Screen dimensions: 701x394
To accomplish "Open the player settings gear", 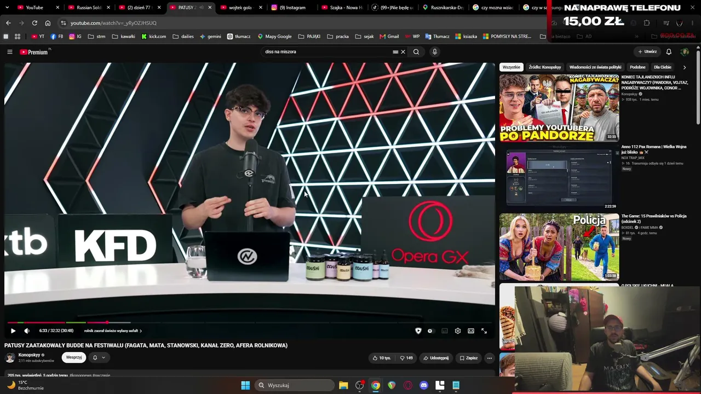I will 458,331.
